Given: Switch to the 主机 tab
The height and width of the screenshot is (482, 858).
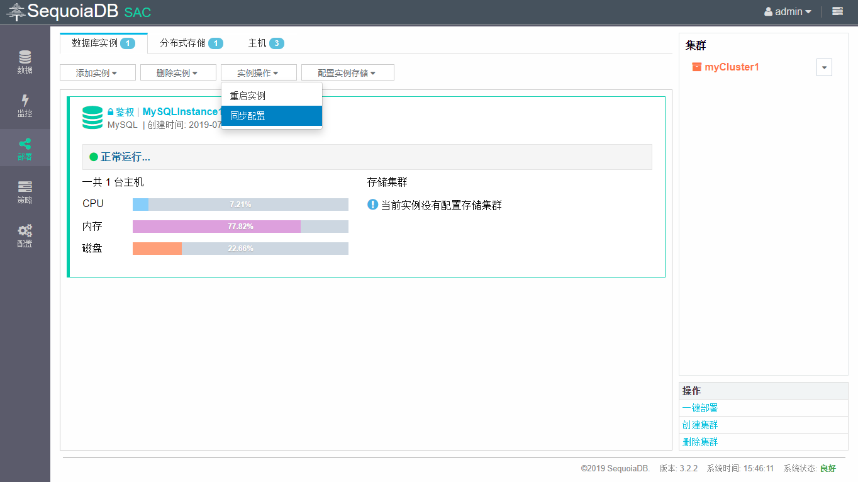Looking at the screenshot, I should pyautogui.click(x=265, y=43).
